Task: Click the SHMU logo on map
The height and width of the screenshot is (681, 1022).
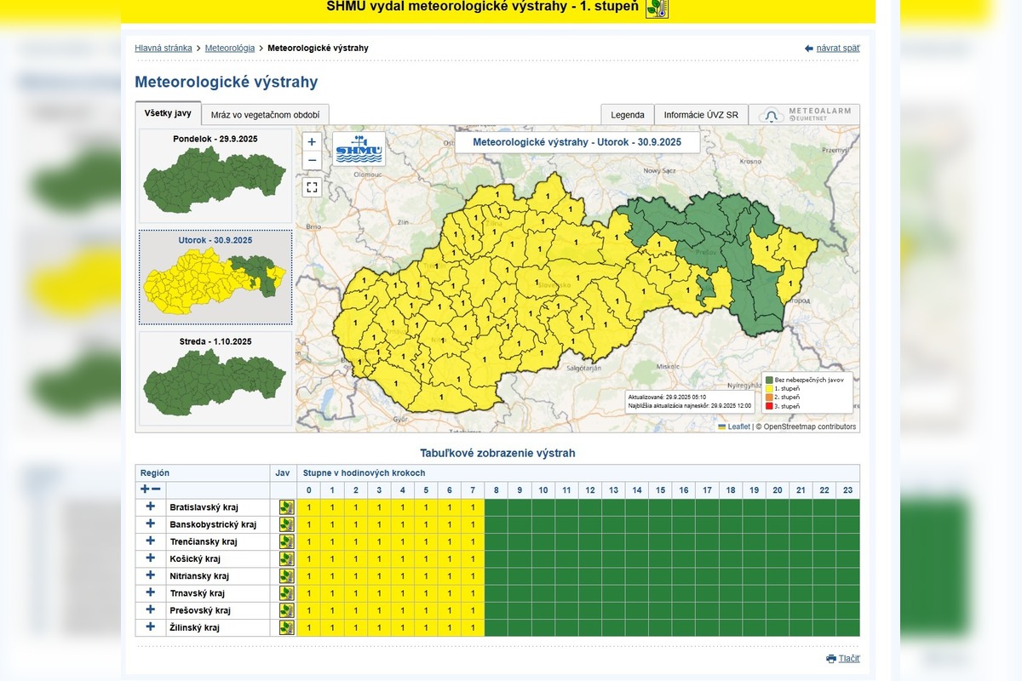Action: tap(359, 148)
